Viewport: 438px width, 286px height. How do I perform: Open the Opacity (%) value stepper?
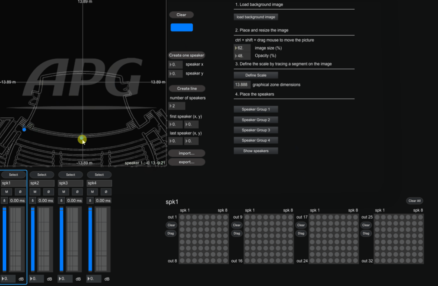[237, 56]
